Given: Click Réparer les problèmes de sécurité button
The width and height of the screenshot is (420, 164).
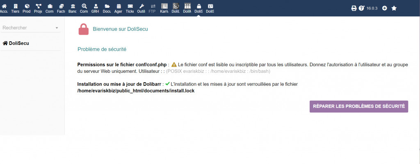Looking at the screenshot, I should [358, 106].
